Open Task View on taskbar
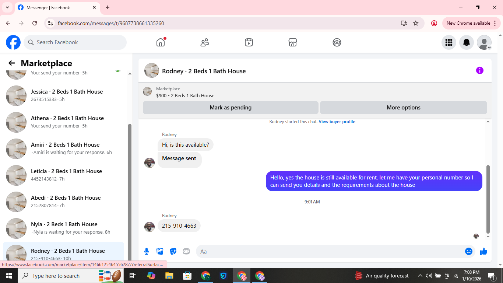Screen dimensions: 503x283 pyautogui.click(x=133, y=276)
